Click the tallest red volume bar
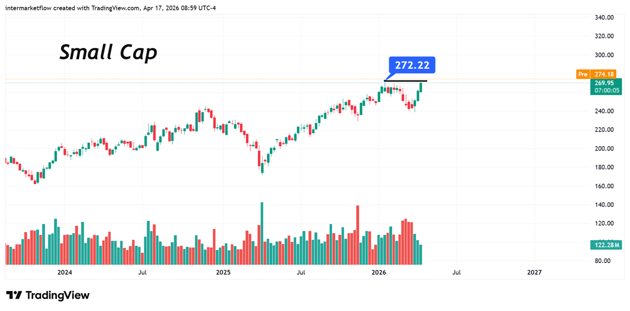The width and height of the screenshot is (630, 311). pyautogui.click(x=357, y=235)
